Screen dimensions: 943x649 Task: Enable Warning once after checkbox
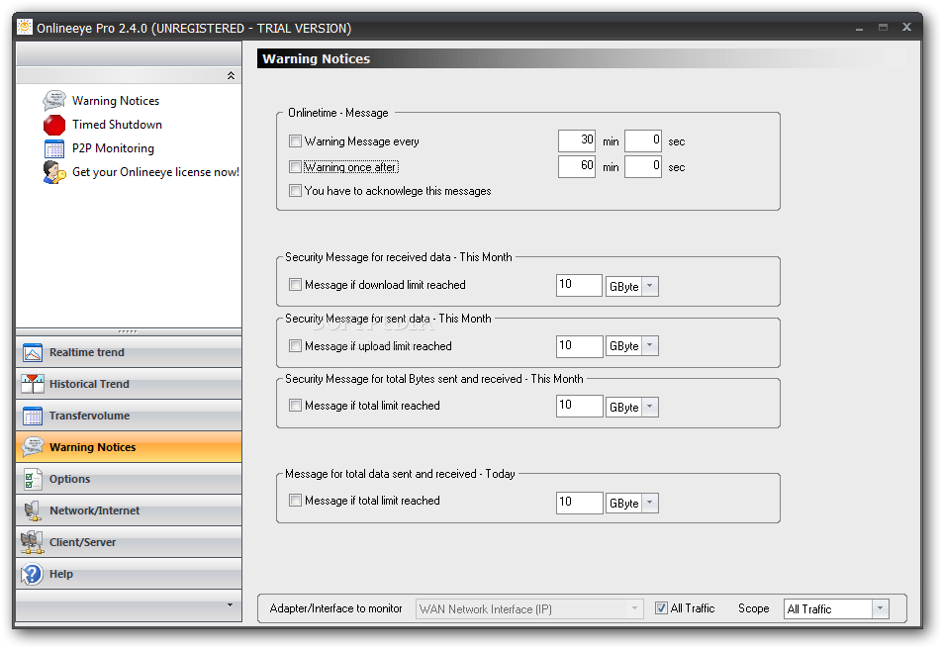(x=295, y=166)
